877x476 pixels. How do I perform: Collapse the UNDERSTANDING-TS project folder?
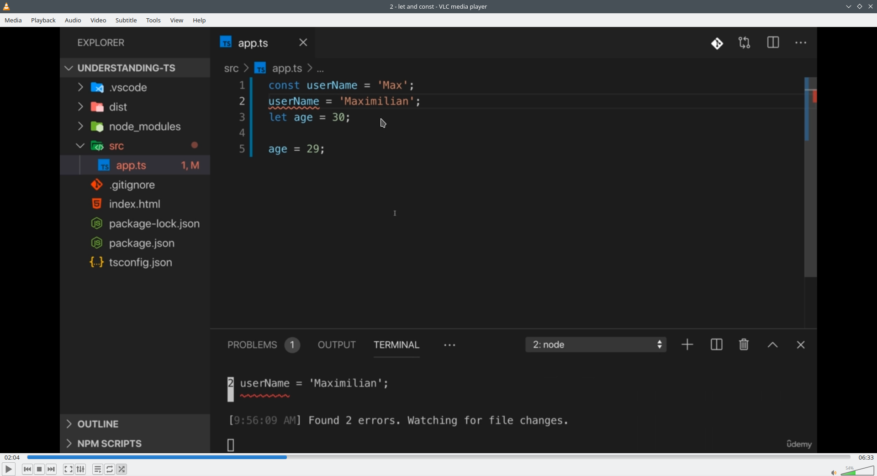pos(69,68)
